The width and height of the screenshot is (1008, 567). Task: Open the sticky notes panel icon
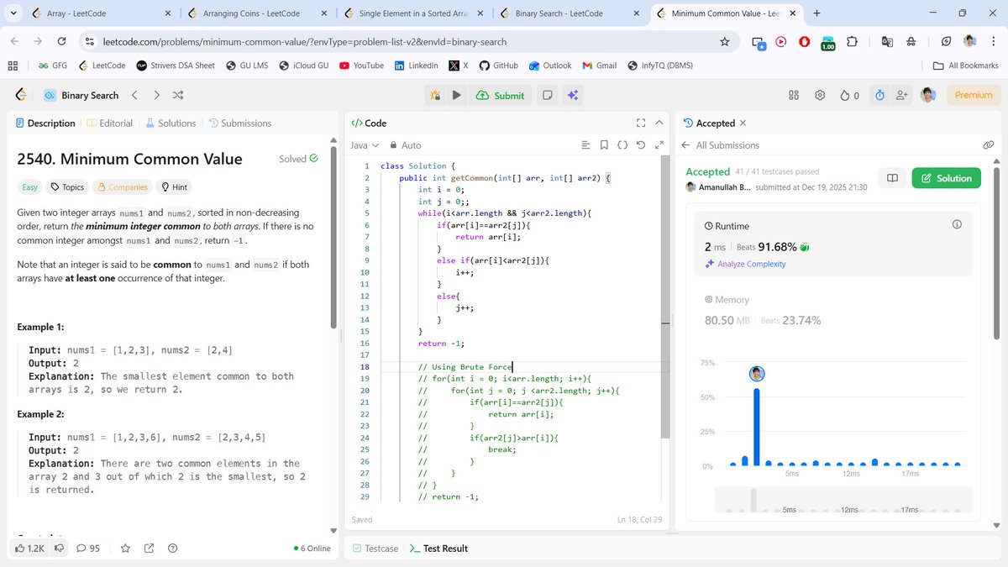(x=547, y=95)
